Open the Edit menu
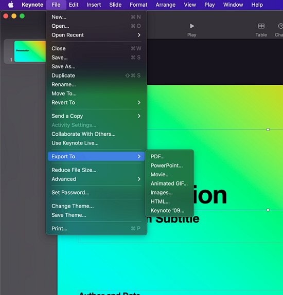This screenshot has height=295, width=283. pyautogui.click(x=74, y=5)
